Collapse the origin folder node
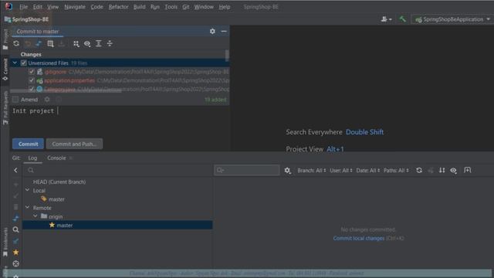This screenshot has height=278, width=494. 36,216
